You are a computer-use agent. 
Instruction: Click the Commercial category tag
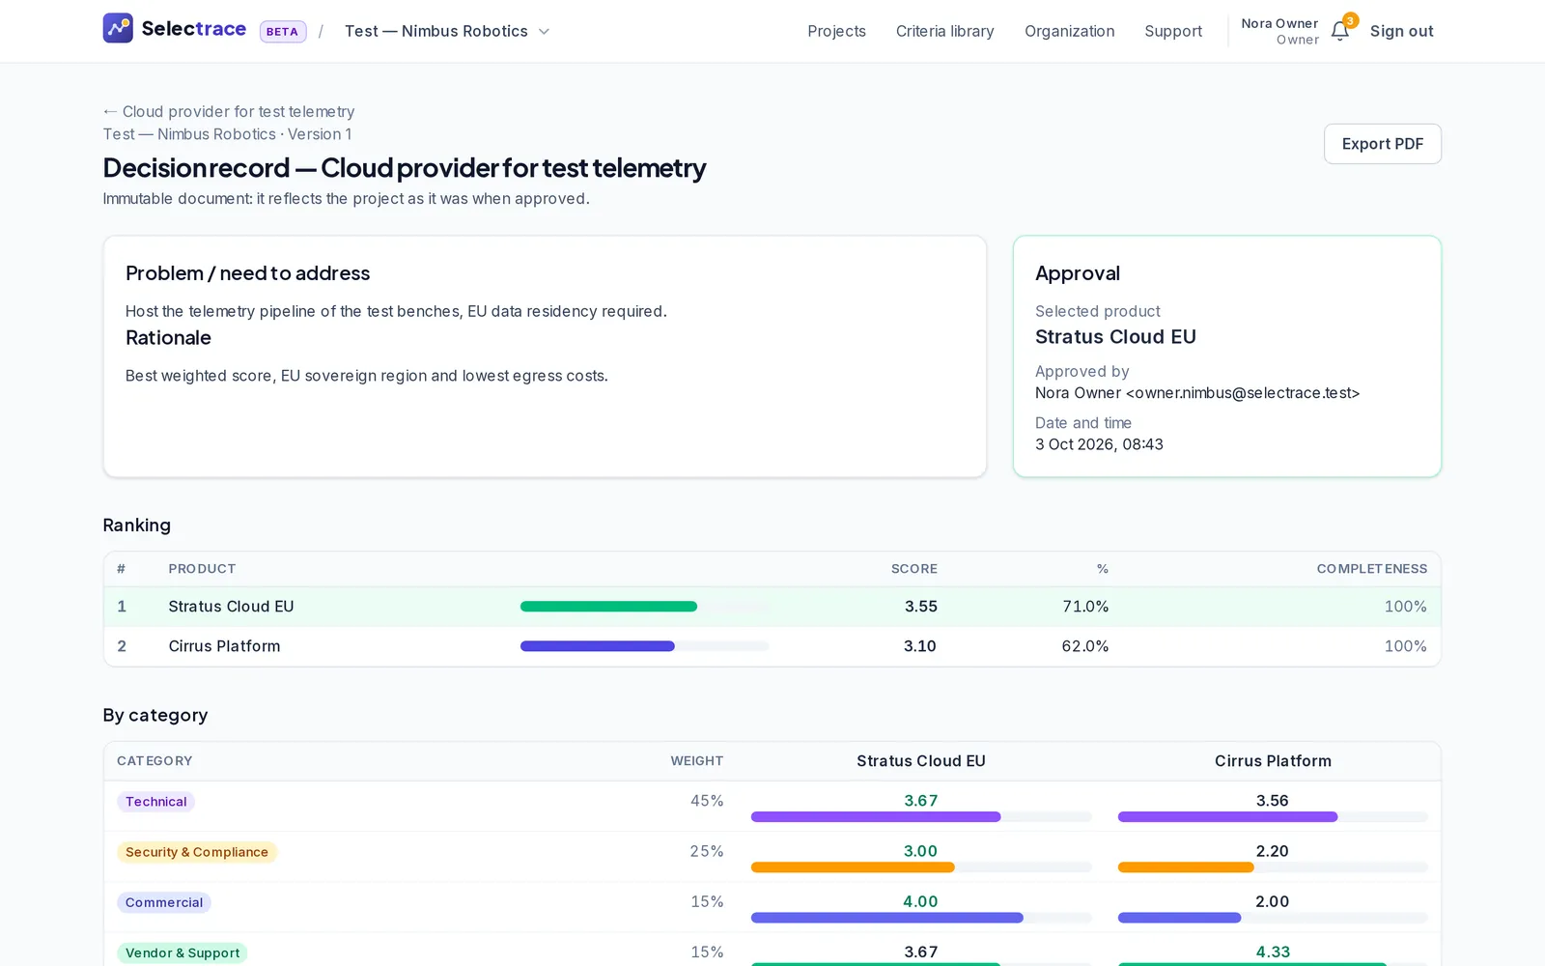tap(164, 902)
